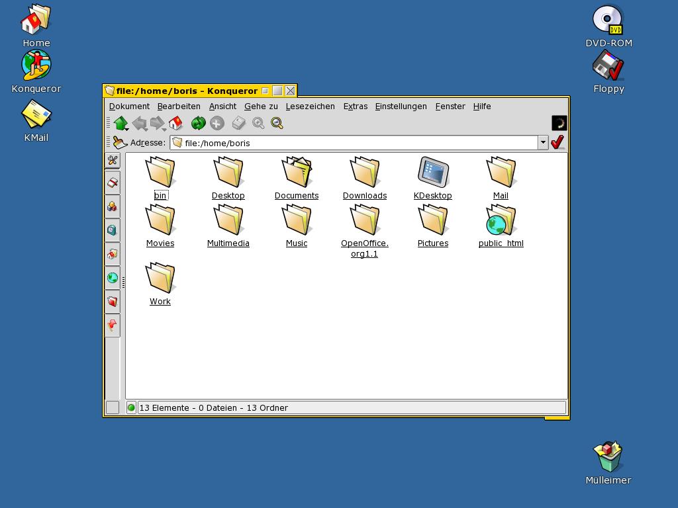
Task: Launch Konqueror from the desktop icon
Action: point(36,71)
